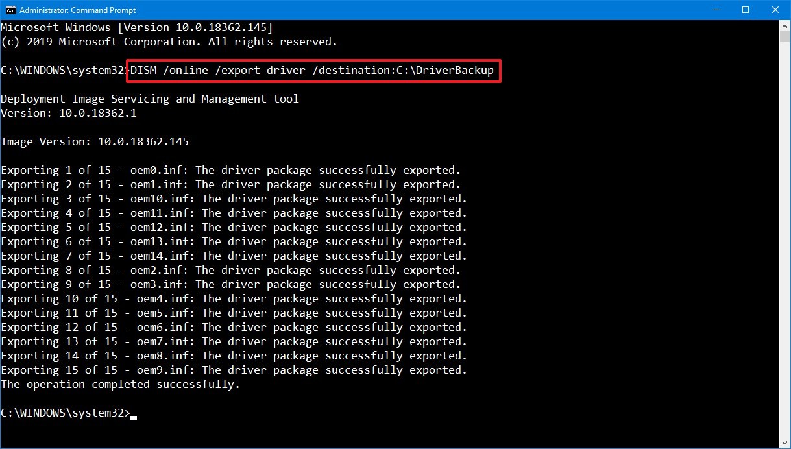Screen dimensions: 791x449
Task: Click the 'Microsoft Windows [Version 10.0.18362.145]' line
Action: (x=137, y=28)
